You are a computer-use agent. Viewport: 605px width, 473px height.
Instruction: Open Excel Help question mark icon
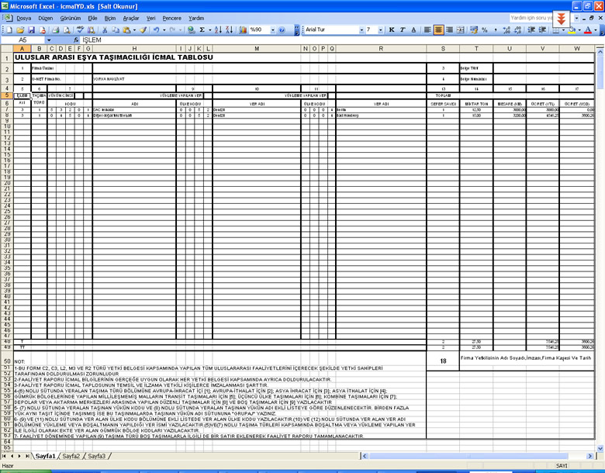282,29
